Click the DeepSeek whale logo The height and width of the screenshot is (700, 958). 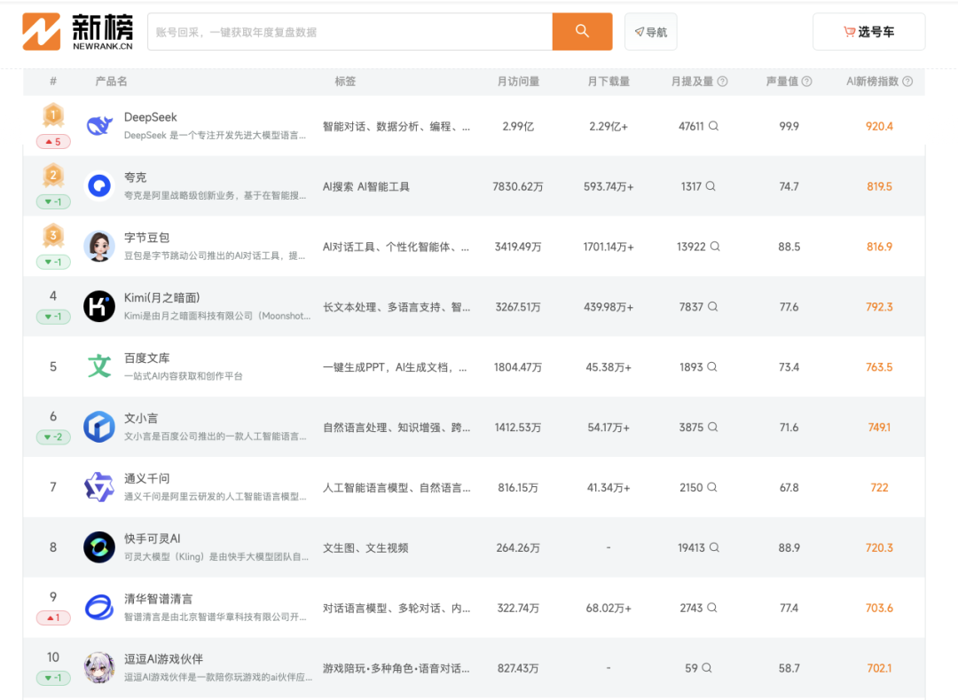[x=98, y=126]
